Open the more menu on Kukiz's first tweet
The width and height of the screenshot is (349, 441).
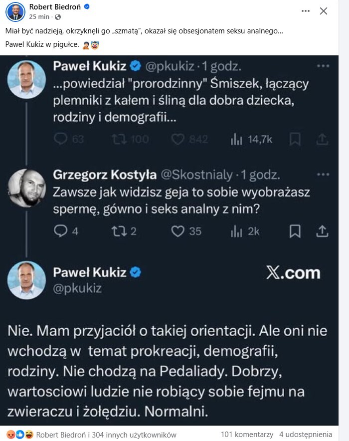pos(323,65)
